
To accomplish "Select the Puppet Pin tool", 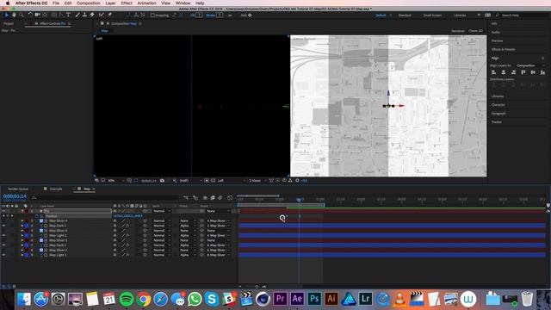I will click(109, 15).
